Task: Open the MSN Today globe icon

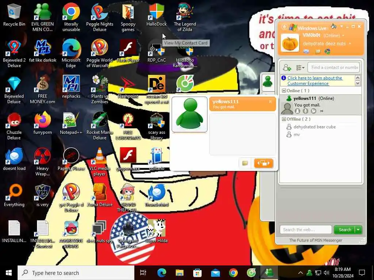Action: [x=328, y=51]
